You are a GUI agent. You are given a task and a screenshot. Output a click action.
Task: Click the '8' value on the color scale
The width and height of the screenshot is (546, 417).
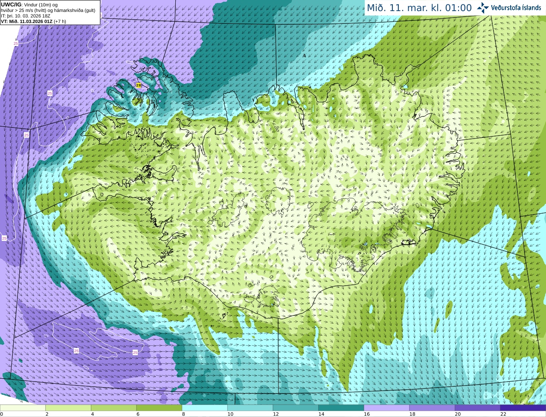click(183, 414)
